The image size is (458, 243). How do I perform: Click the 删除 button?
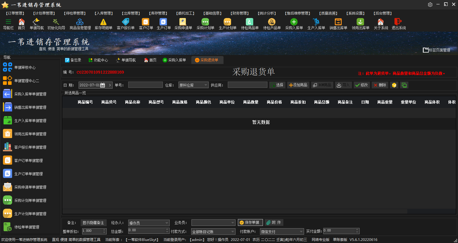tap(380, 85)
